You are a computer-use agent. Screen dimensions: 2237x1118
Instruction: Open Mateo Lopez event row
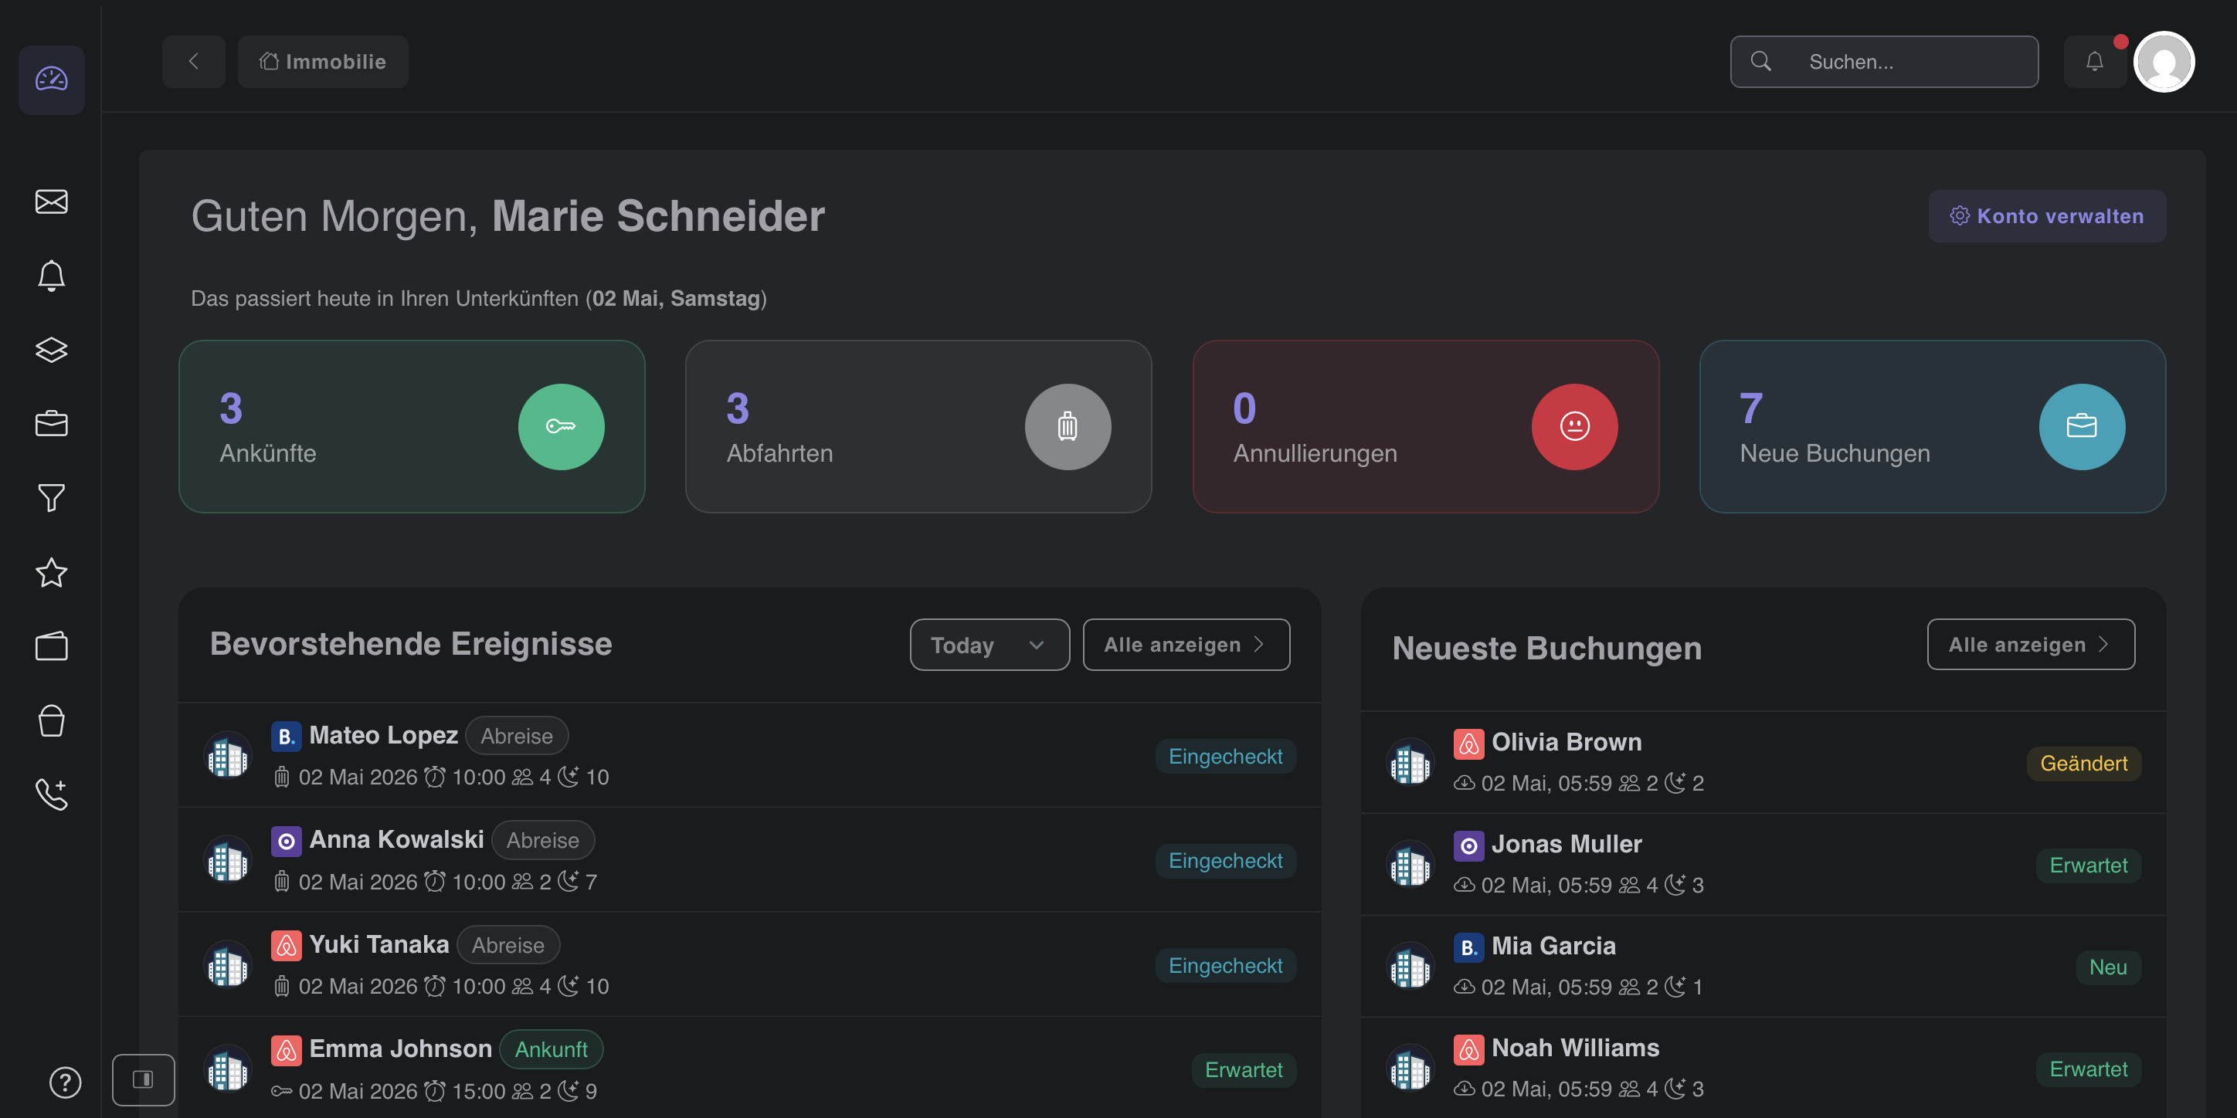(749, 755)
